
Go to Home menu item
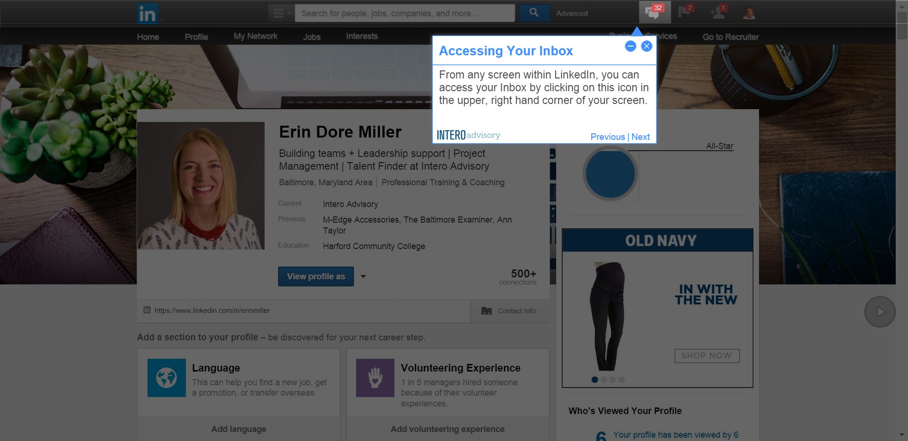pos(148,37)
